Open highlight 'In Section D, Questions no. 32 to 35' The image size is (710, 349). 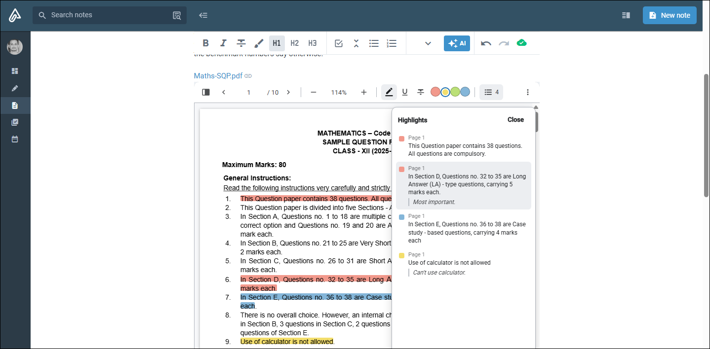pyautogui.click(x=463, y=185)
